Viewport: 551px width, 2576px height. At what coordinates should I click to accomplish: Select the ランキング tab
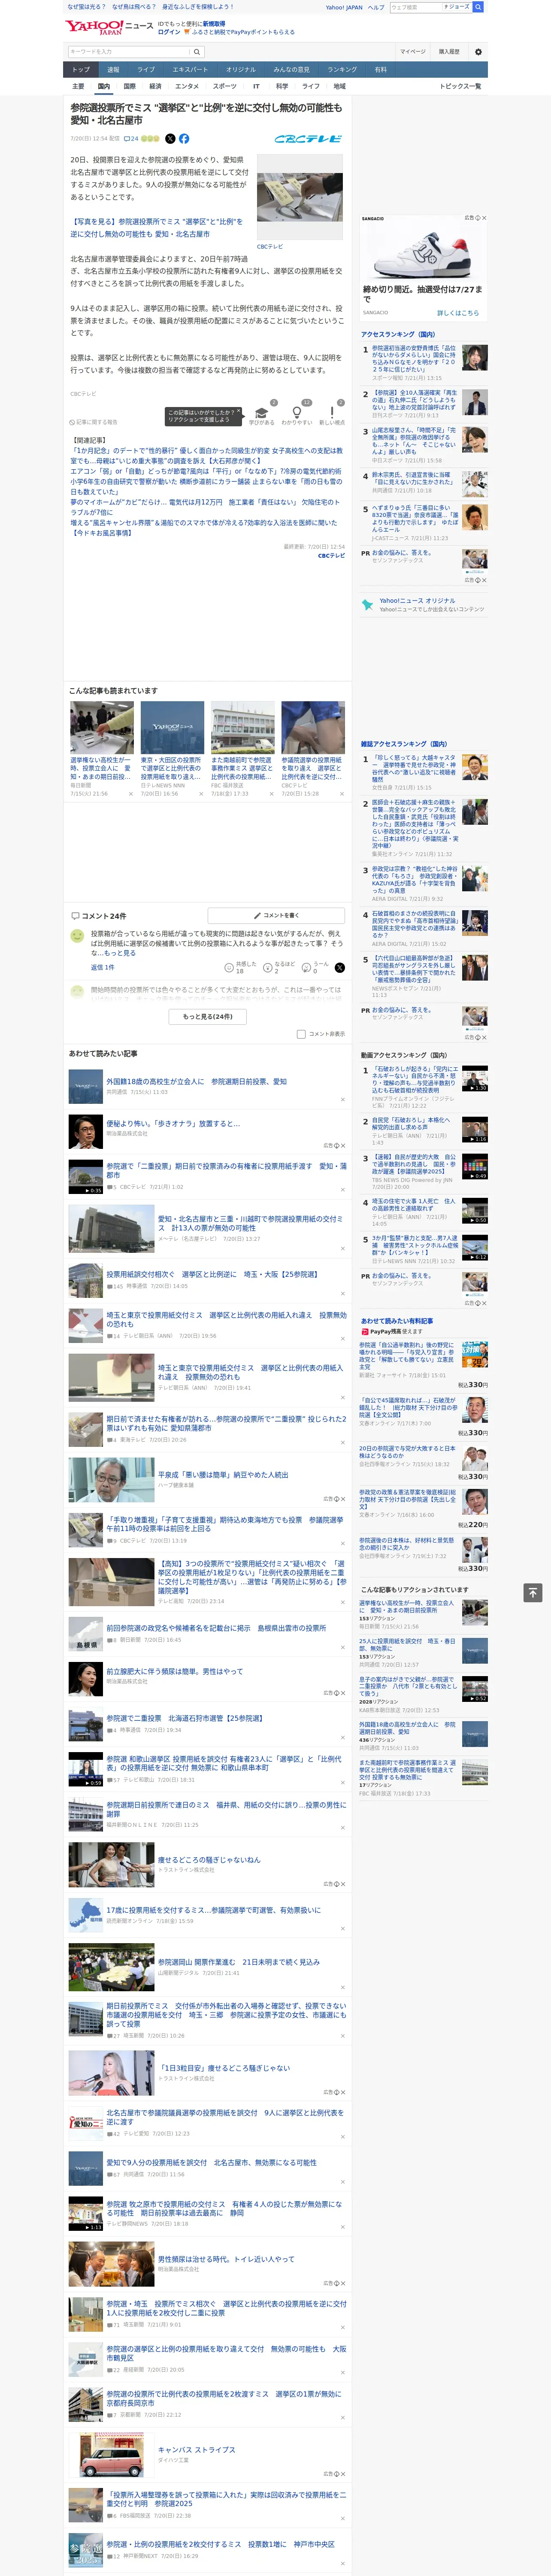[x=342, y=70]
